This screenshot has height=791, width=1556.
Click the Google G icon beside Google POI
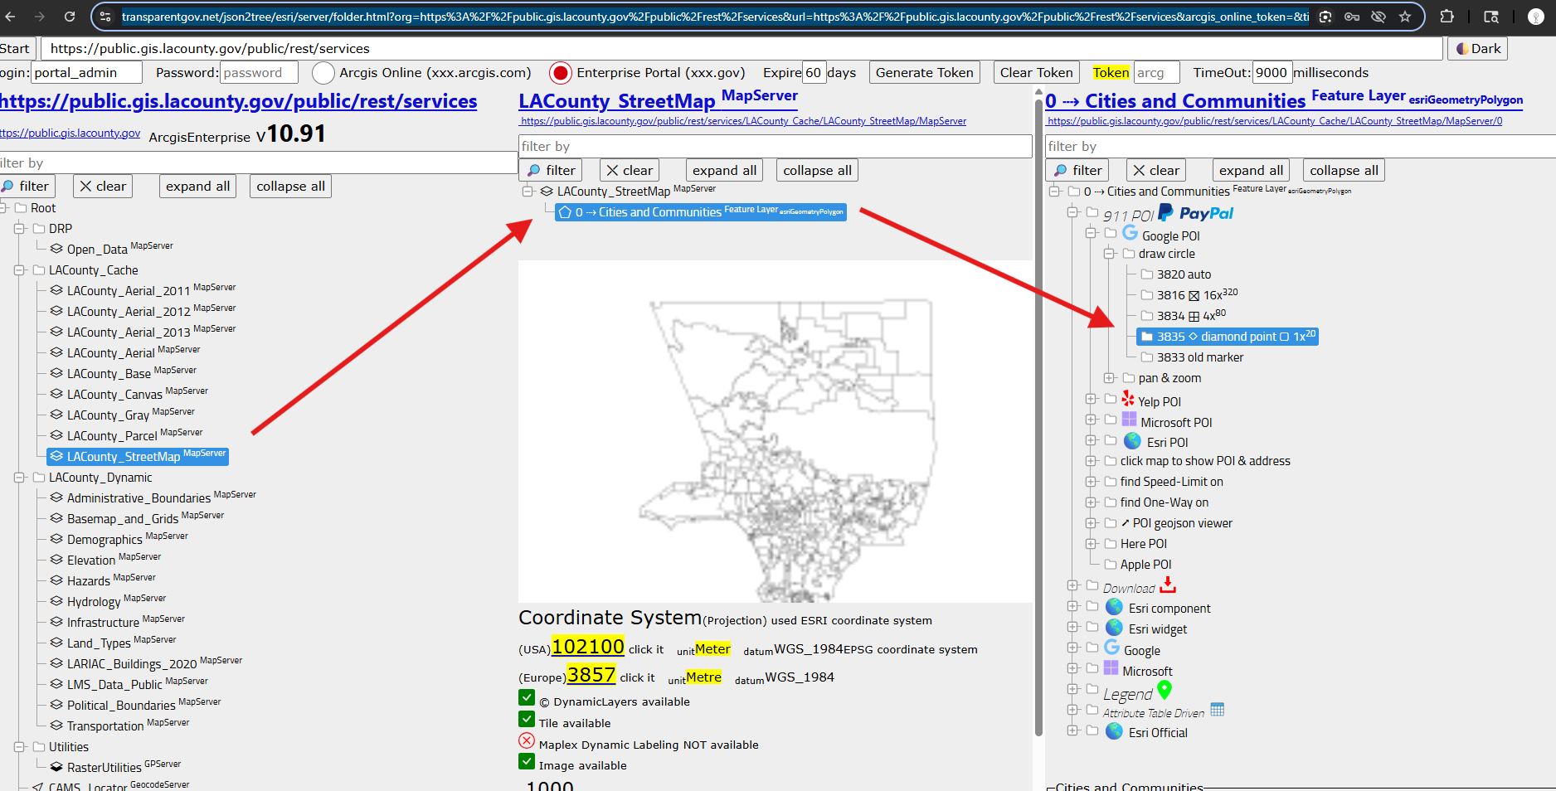[x=1130, y=233]
